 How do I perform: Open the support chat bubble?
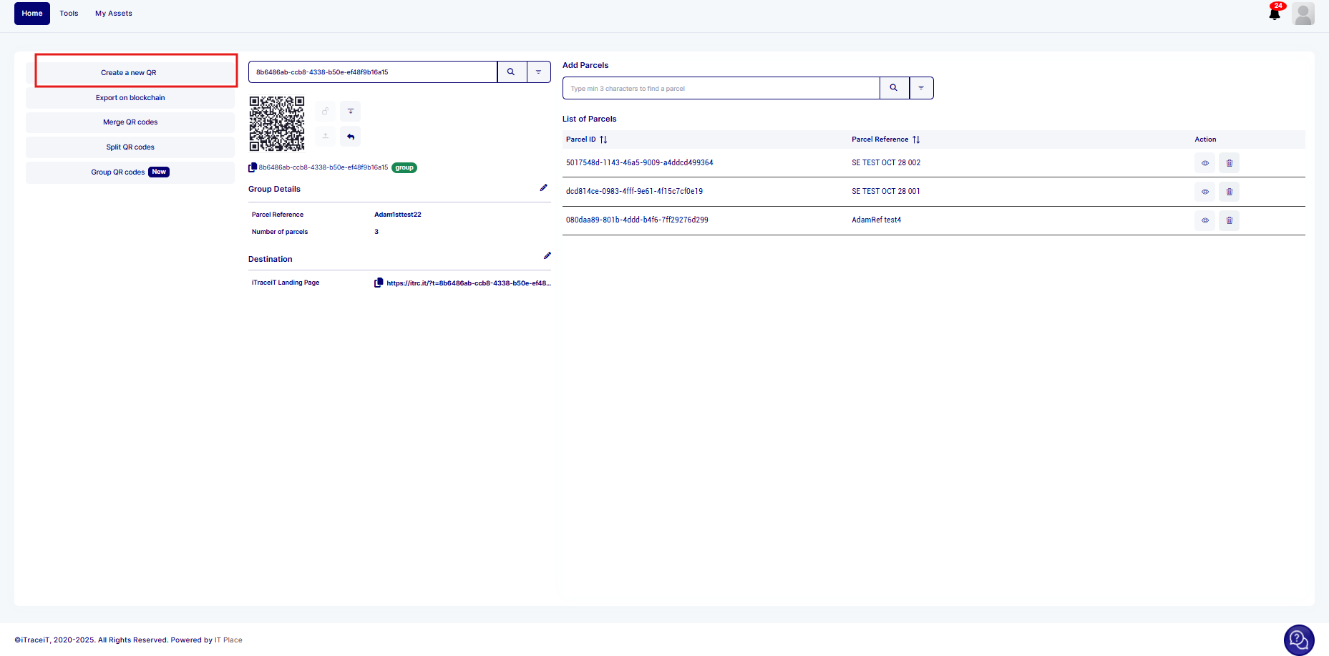[x=1298, y=640]
